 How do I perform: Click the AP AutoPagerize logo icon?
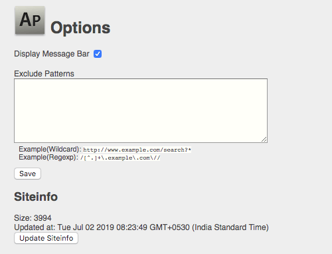(x=30, y=21)
